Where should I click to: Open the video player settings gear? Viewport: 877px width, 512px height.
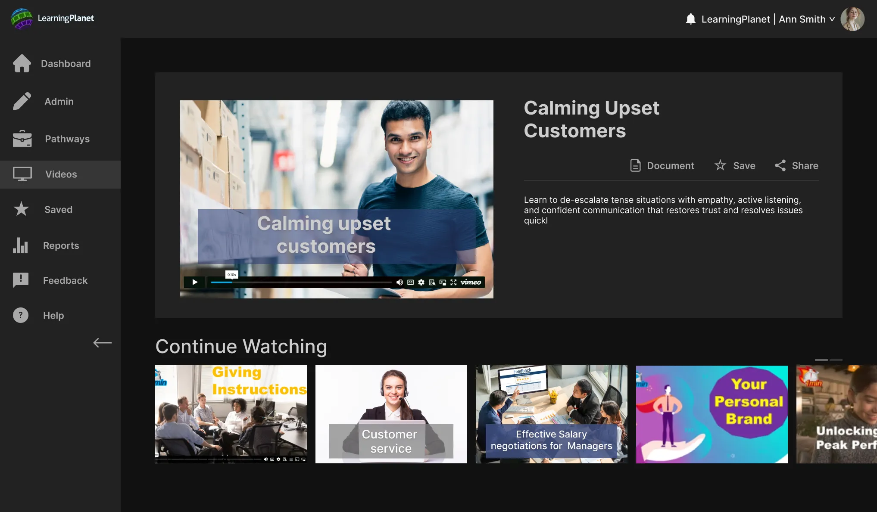(421, 282)
